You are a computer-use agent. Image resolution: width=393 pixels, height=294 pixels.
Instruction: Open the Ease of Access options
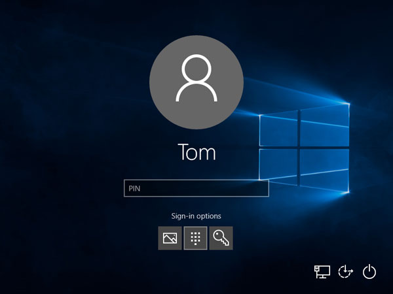tap(345, 271)
